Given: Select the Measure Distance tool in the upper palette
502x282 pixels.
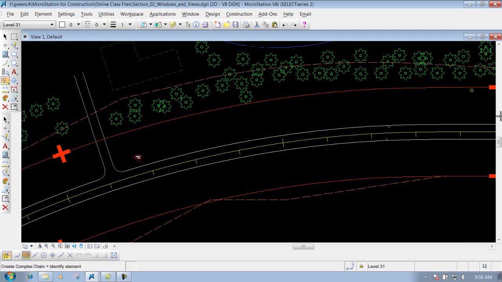Looking at the screenshot, I should (x=5, y=90).
